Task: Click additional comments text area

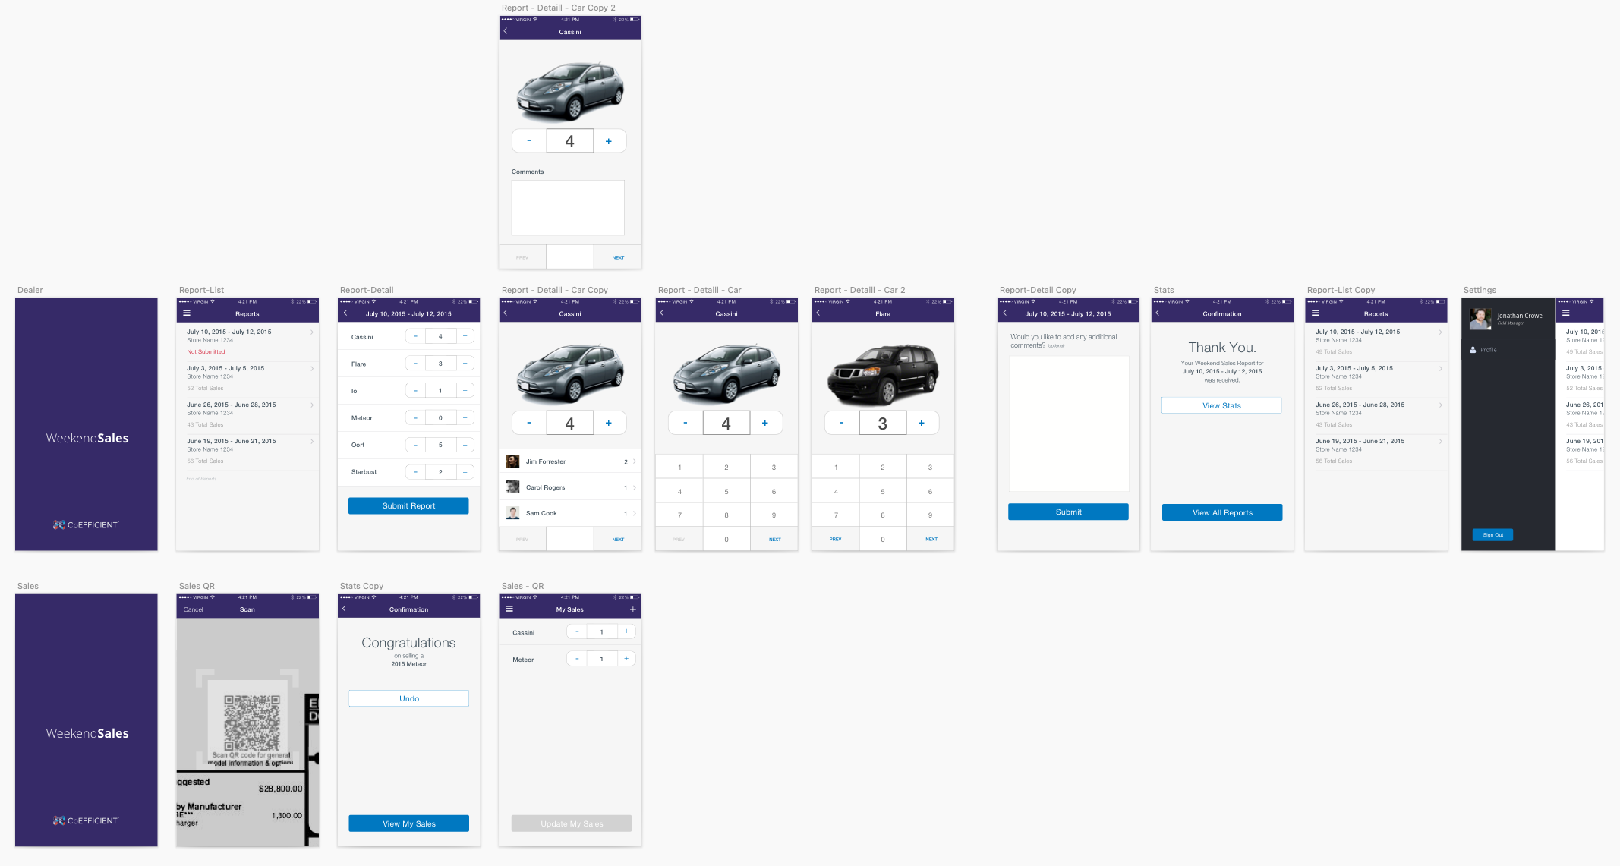Action: click(1069, 424)
